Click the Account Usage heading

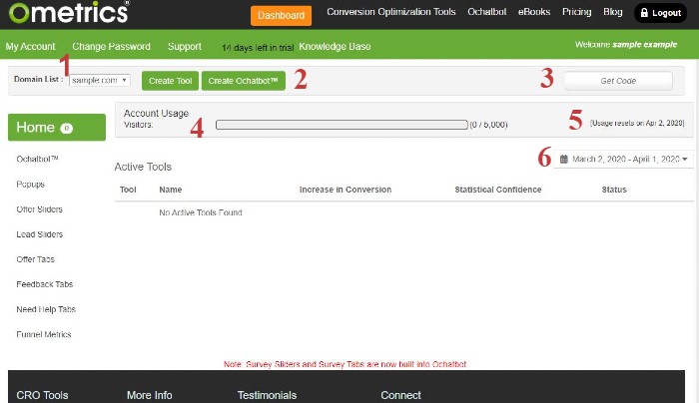click(x=156, y=113)
